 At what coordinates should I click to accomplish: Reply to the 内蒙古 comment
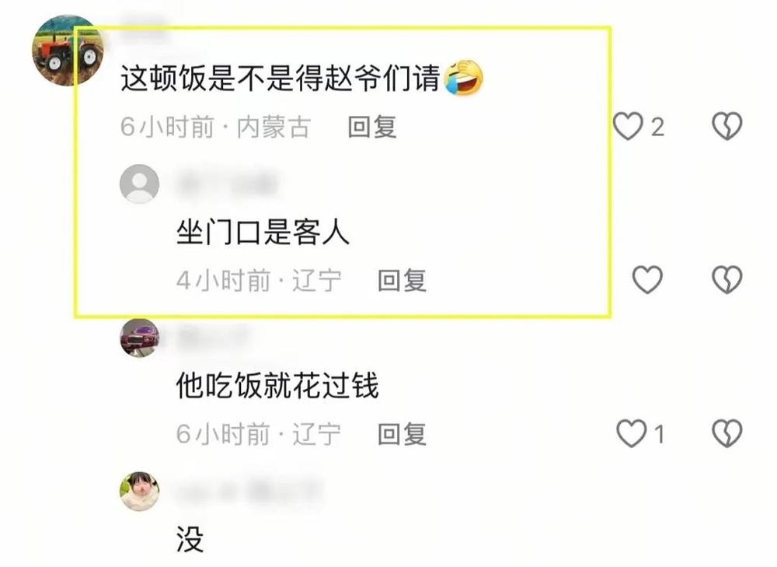tap(372, 127)
